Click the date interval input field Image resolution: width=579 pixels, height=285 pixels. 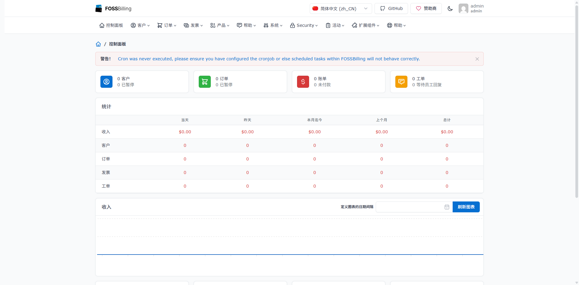click(x=414, y=207)
